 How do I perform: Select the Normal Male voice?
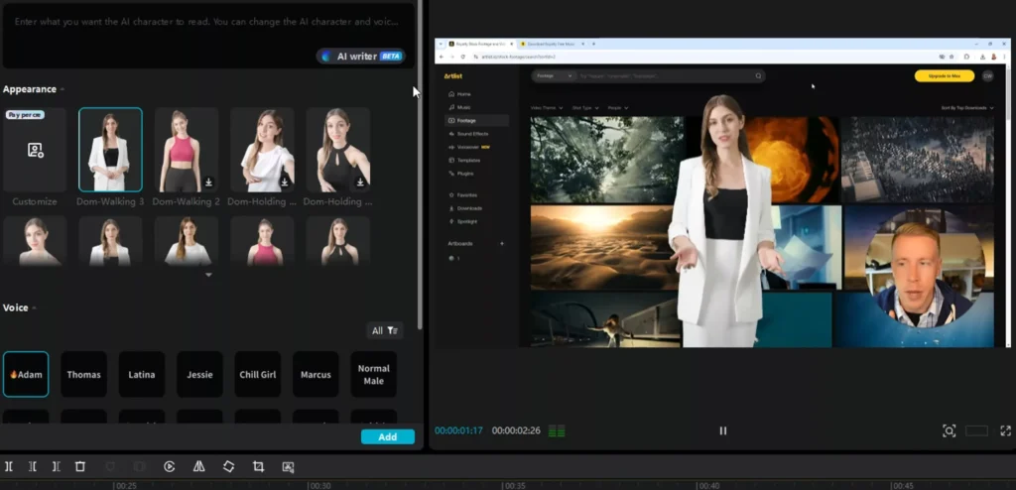pos(374,375)
